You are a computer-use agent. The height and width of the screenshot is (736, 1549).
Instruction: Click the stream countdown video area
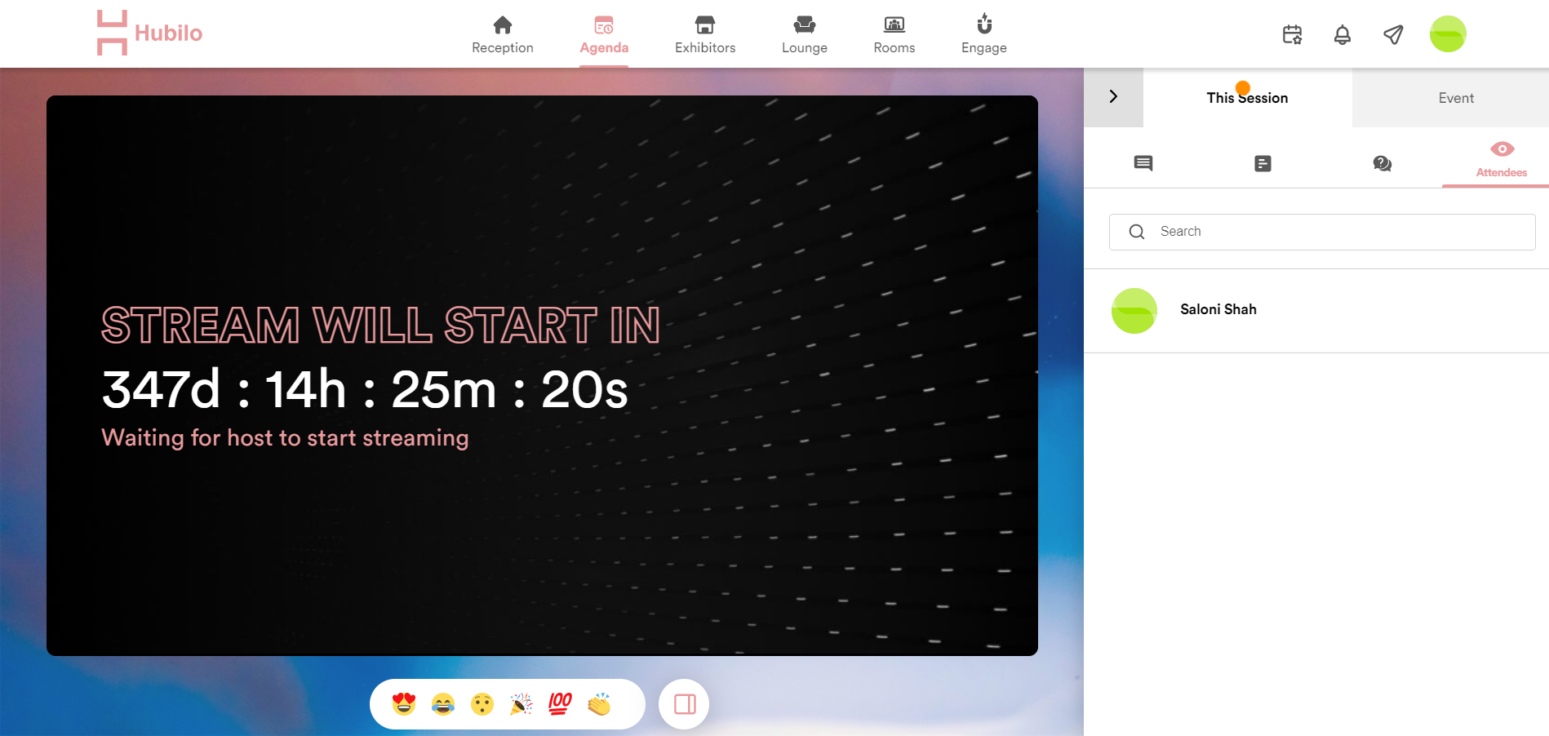tap(542, 375)
